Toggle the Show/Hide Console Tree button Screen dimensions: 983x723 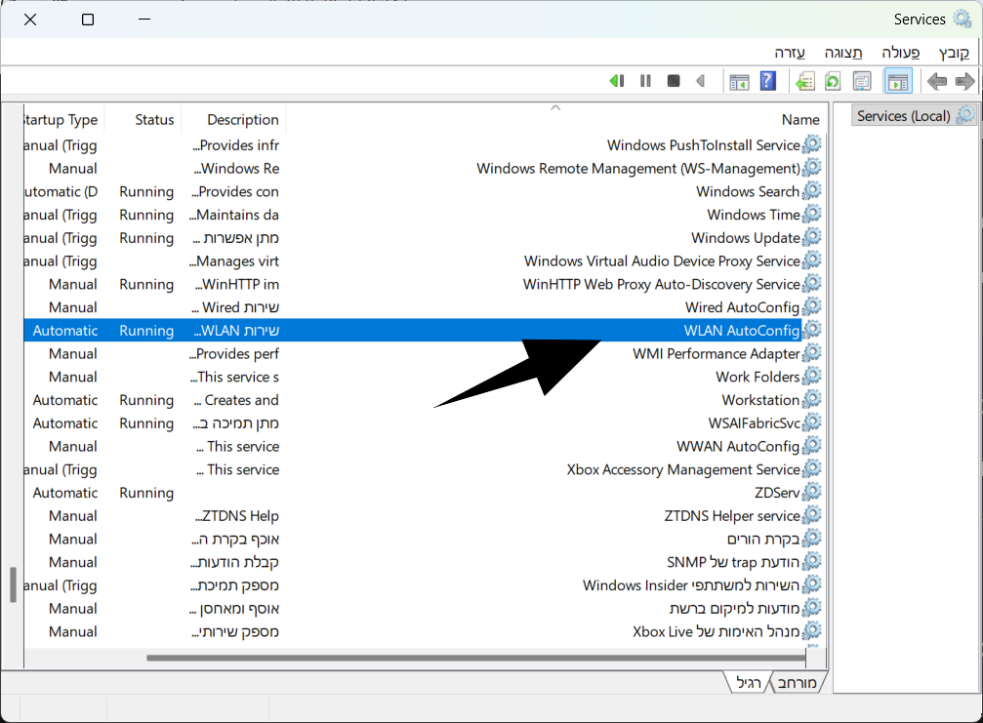(898, 81)
